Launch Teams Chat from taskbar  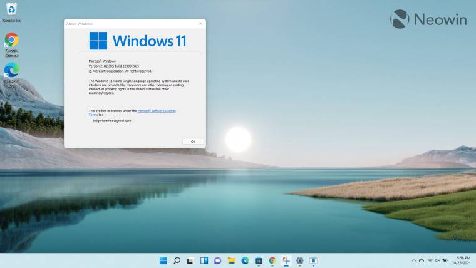pos(218,260)
